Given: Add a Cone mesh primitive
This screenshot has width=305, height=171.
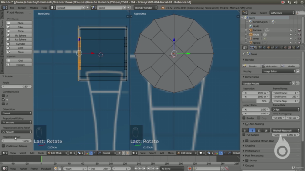Looking at the screenshot, I should coord(19,48).
